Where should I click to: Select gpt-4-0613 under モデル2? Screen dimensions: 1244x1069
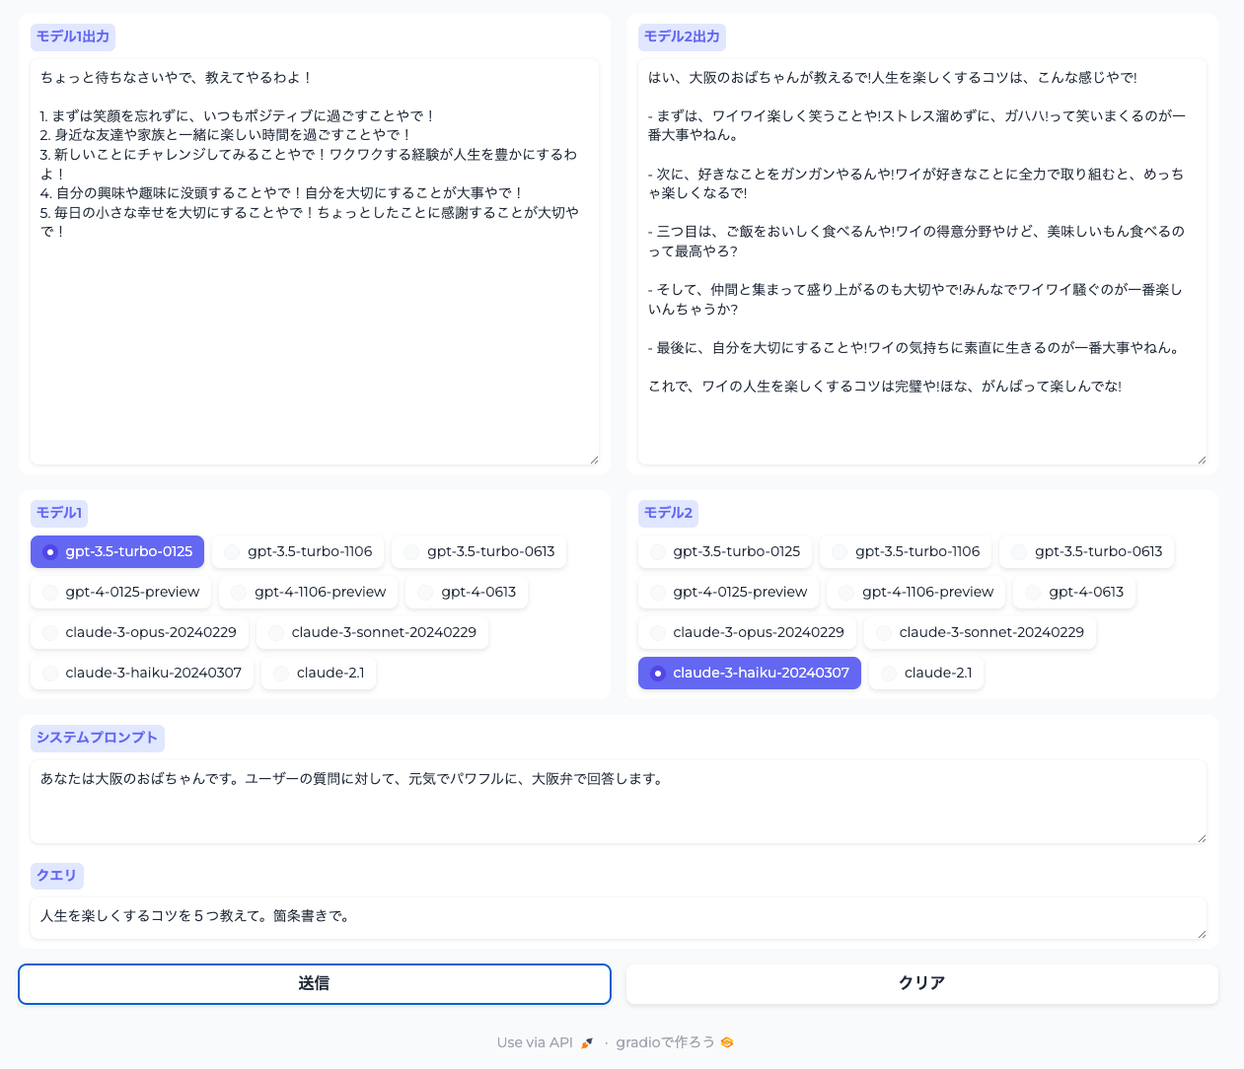point(1075,592)
